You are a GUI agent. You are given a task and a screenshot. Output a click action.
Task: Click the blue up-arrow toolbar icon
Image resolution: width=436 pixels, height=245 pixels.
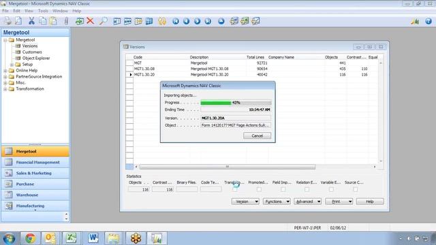pos(221,21)
